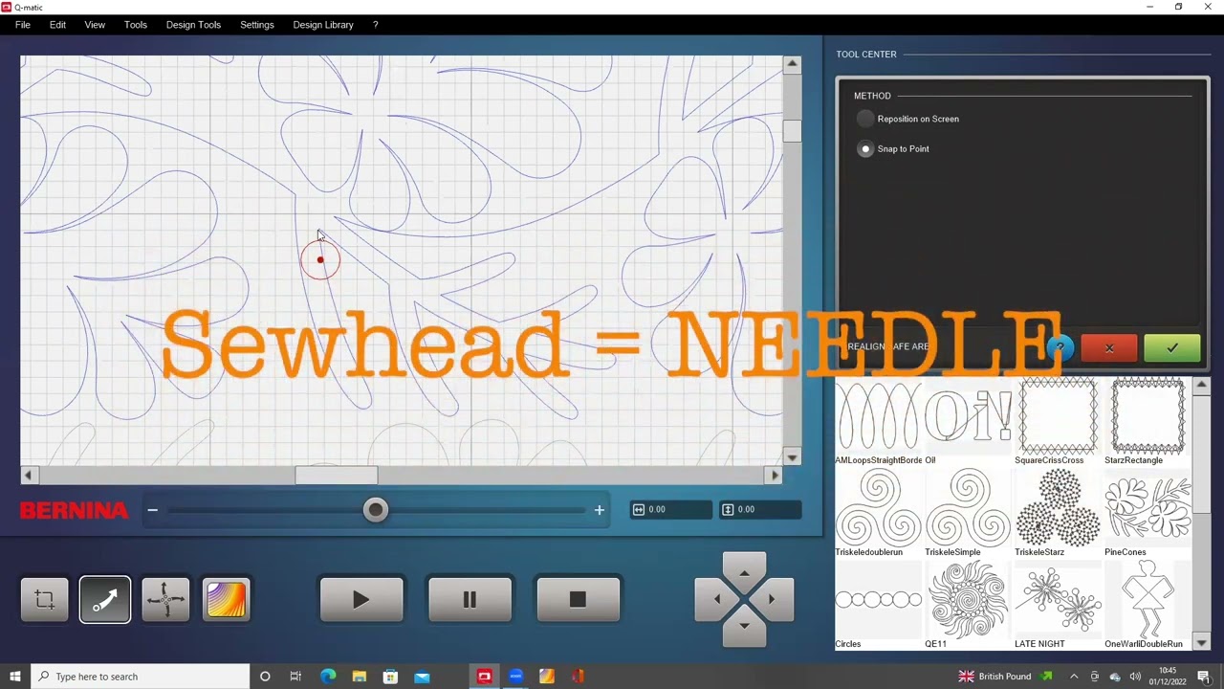Zoom in with the plus icon
1224x689 pixels.
[x=600, y=510]
